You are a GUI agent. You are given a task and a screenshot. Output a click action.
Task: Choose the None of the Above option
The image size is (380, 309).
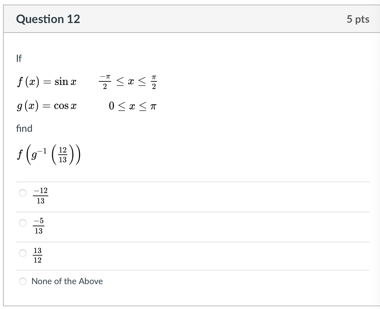pyautogui.click(x=23, y=281)
